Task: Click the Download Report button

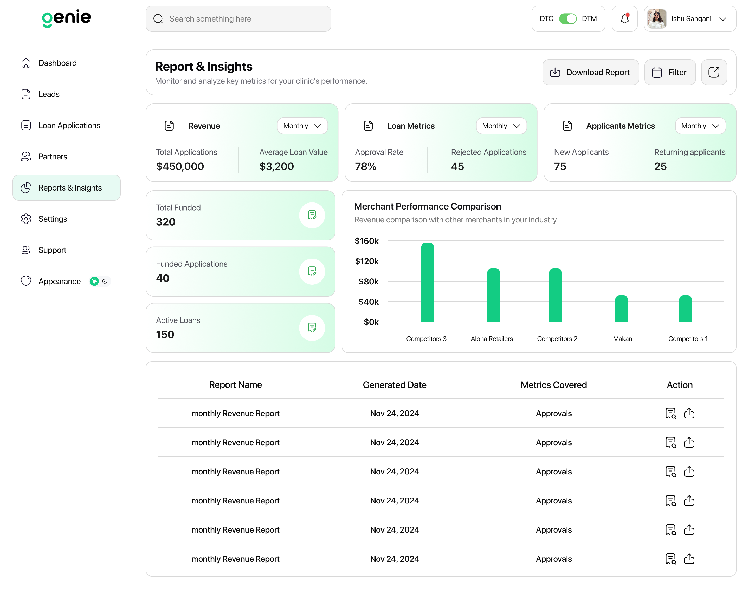Action: pyautogui.click(x=591, y=72)
